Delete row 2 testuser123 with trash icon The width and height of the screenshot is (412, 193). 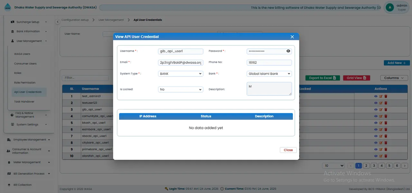pos(386,103)
